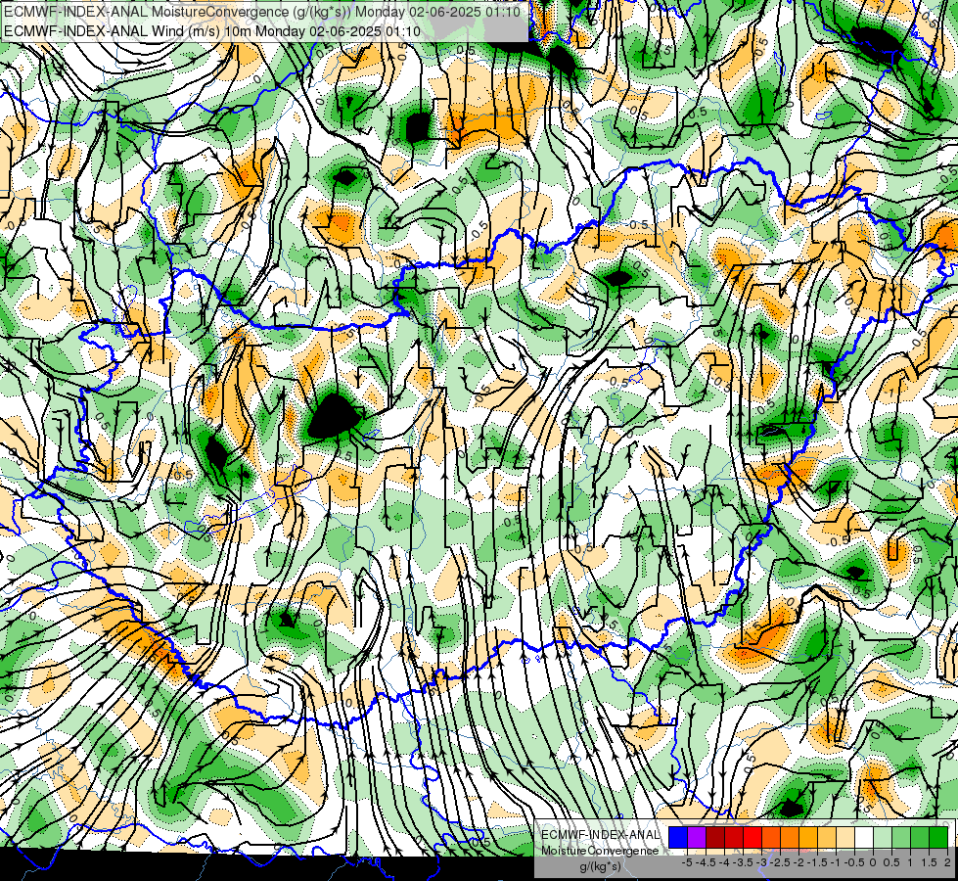This screenshot has width=958, height=881.
Task: Click the 'MoistureConvergence' legend title text
Action: point(600,851)
